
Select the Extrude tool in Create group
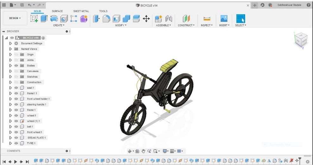pyautogui.click(x=44, y=19)
